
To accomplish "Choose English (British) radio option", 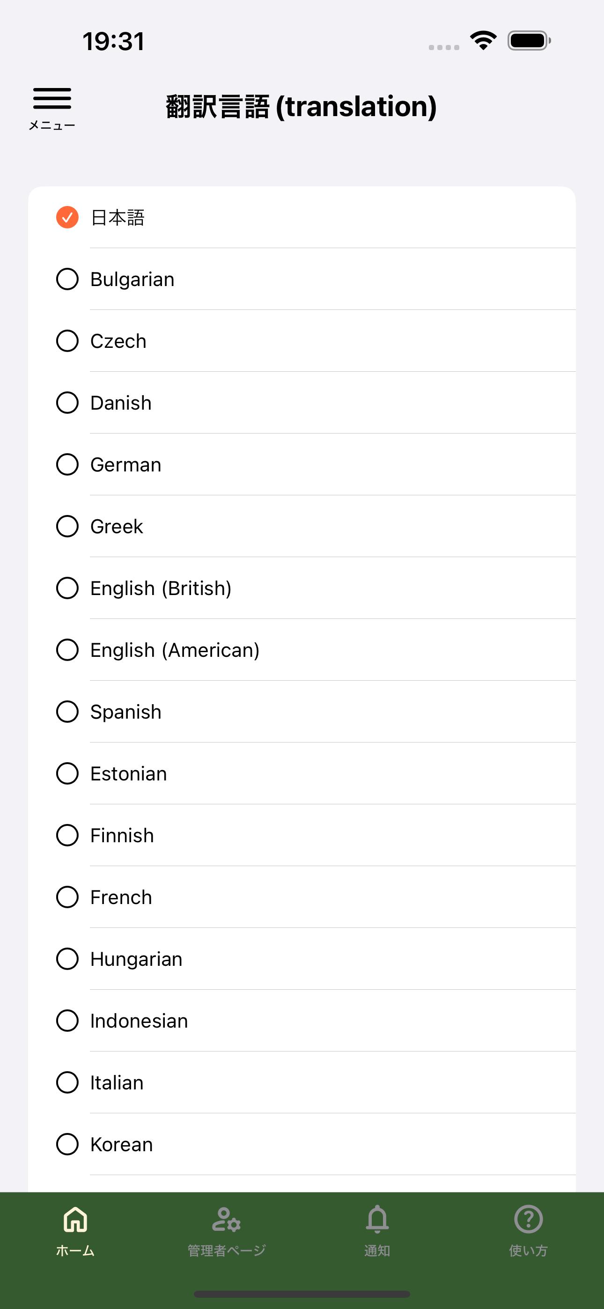I will (67, 588).
